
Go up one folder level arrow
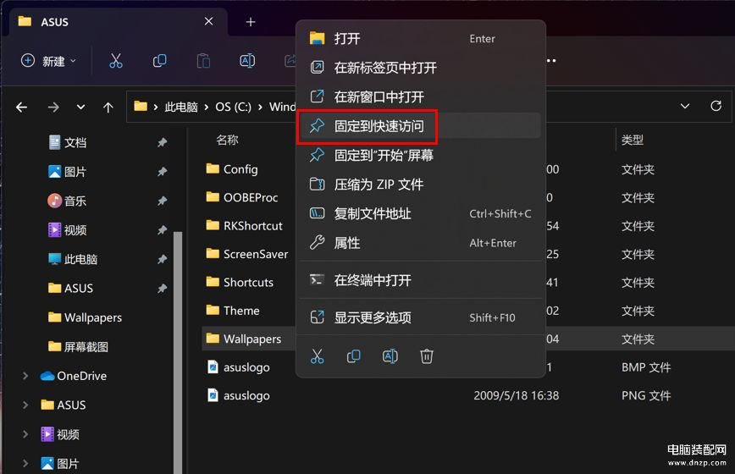[108, 107]
